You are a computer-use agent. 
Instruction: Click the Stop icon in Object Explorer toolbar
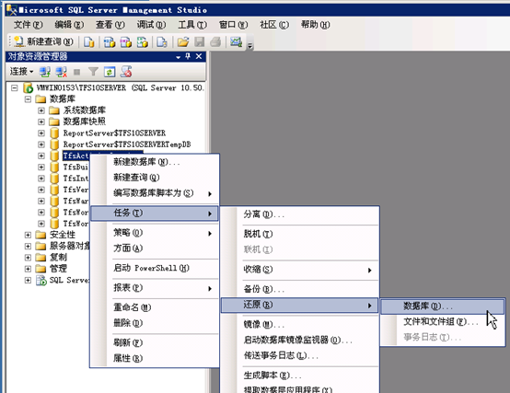77,72
